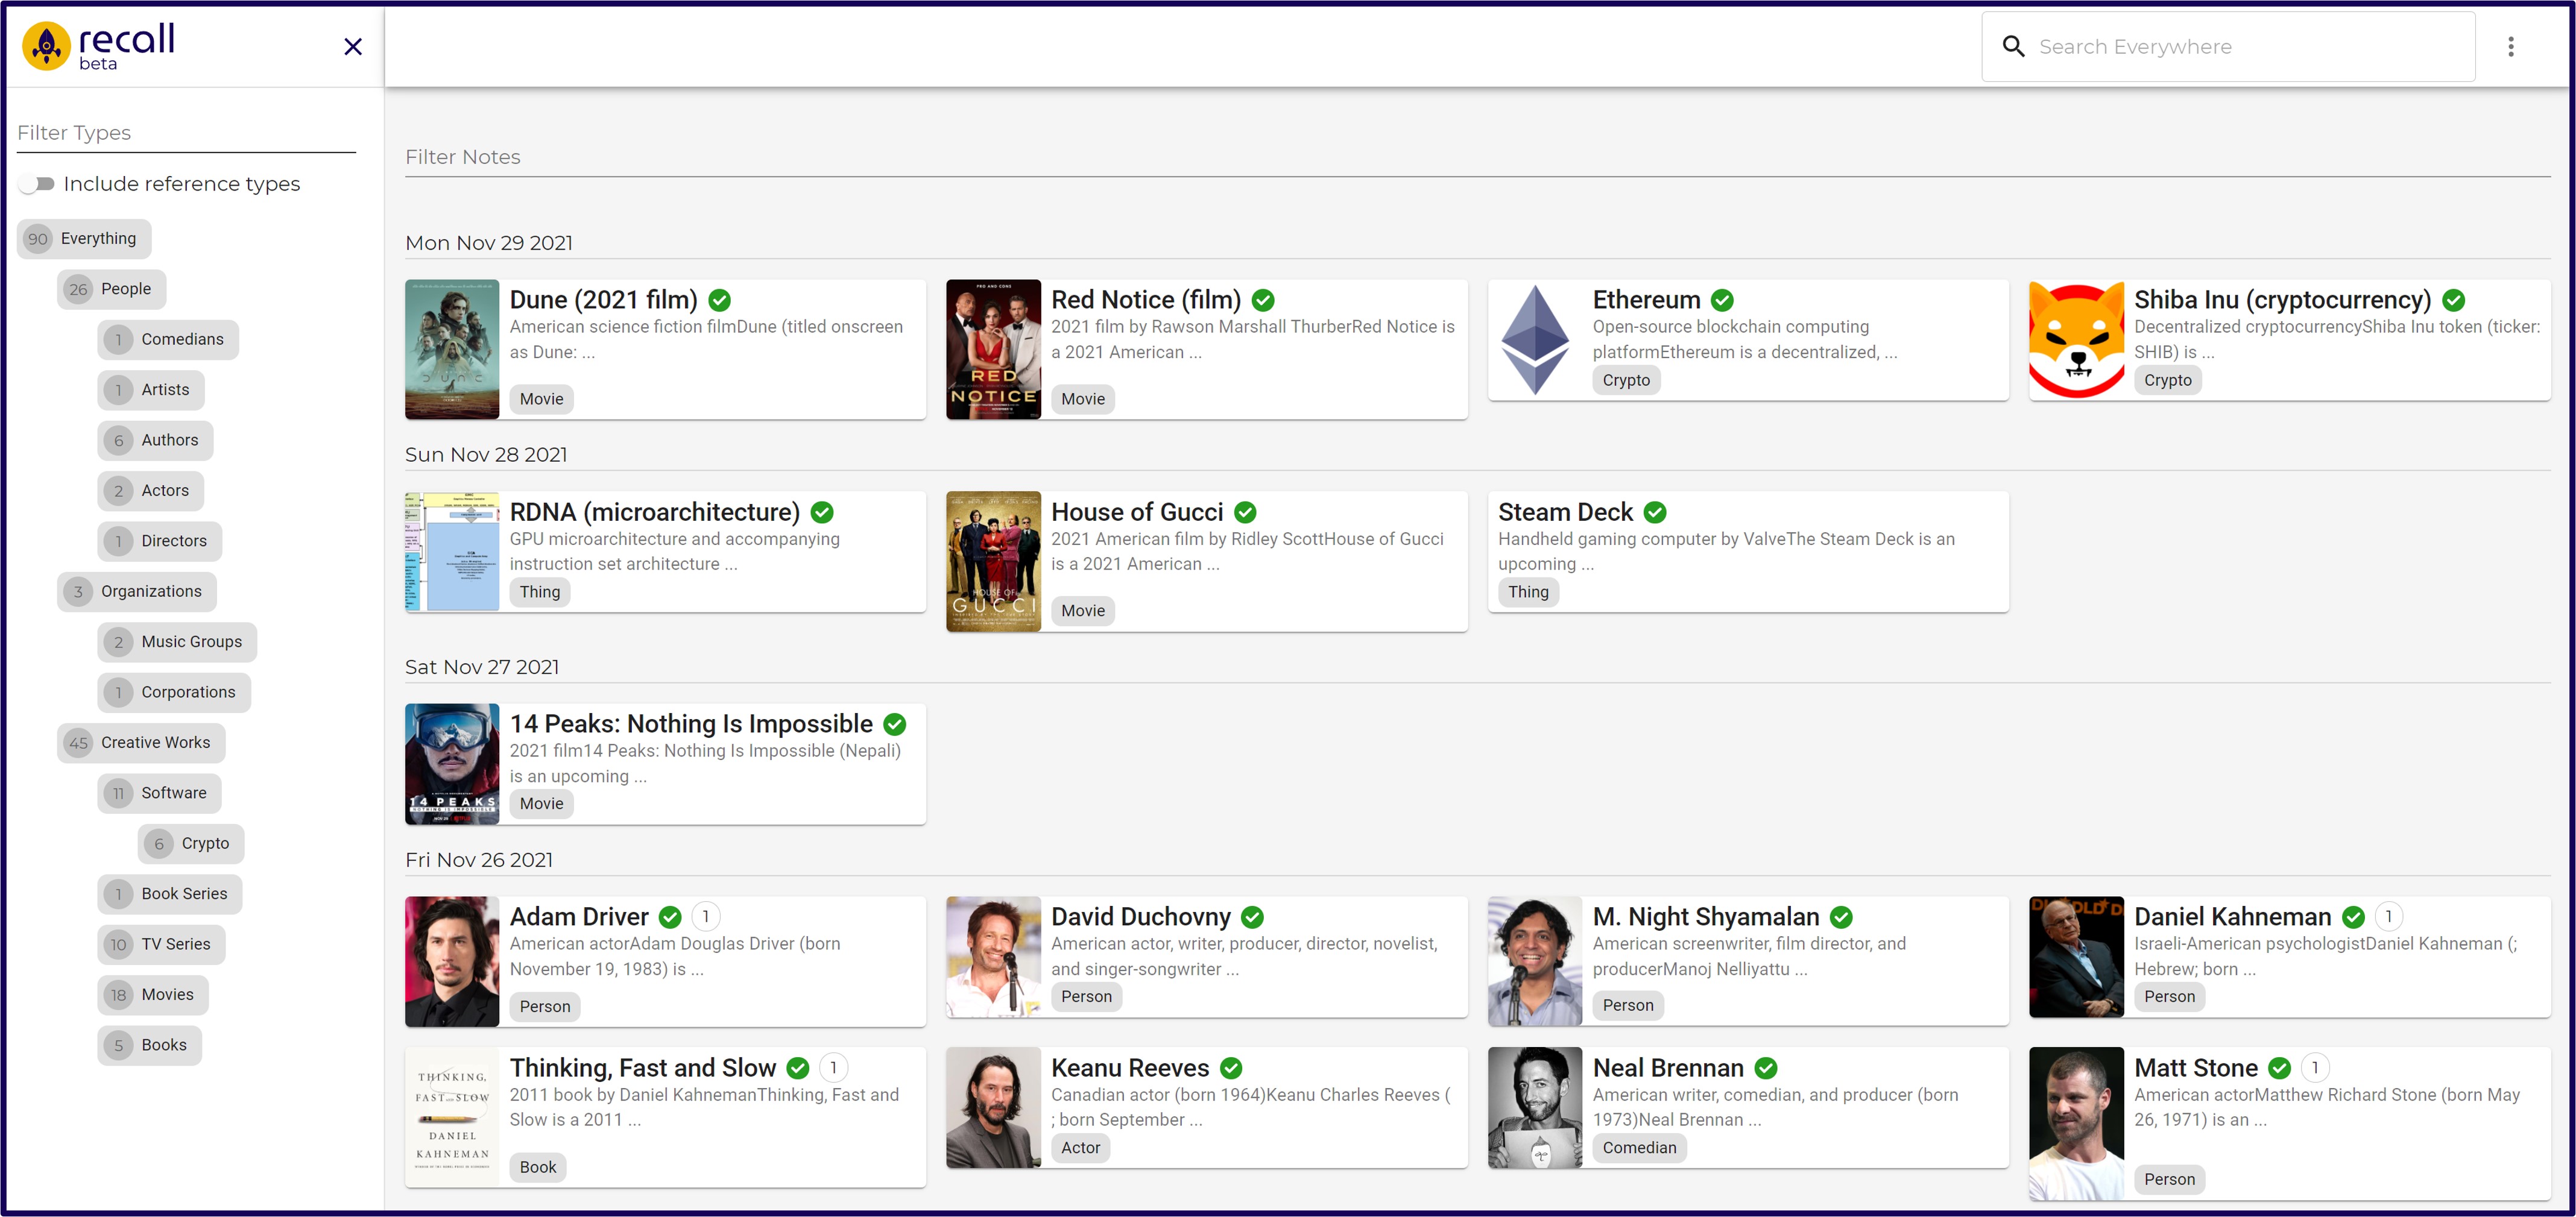The image size is (2576, 1217).
Task: Filter by People type
Action: coord(112,289)
